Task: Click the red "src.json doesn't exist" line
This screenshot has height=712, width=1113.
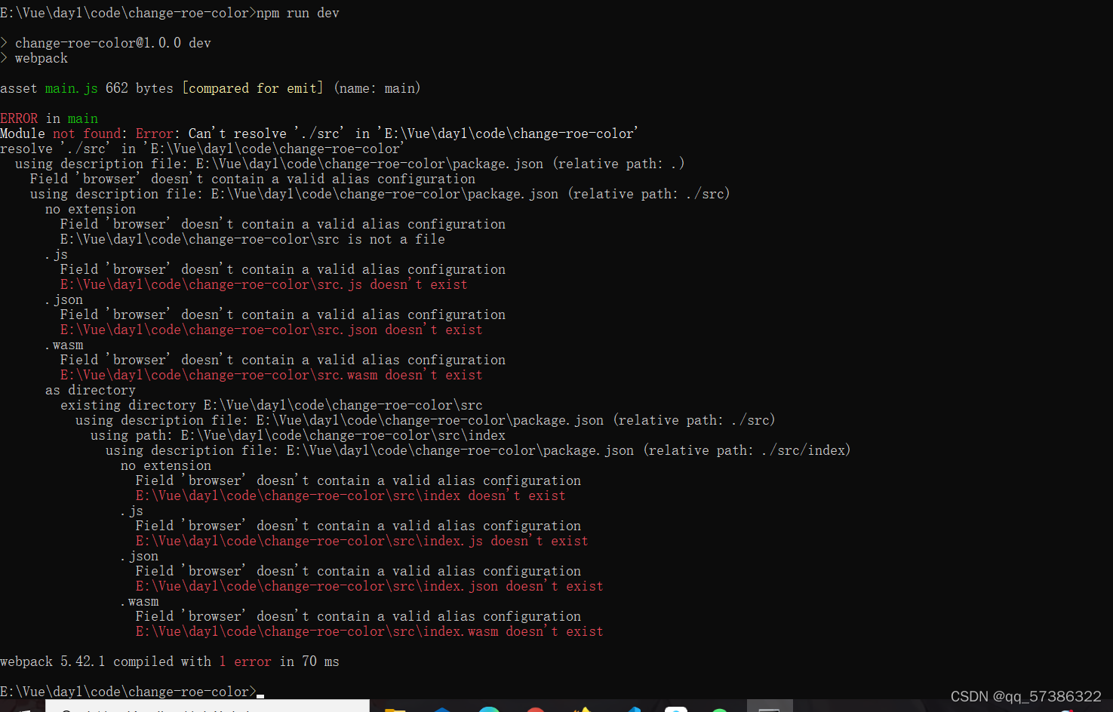Action: pyautogui.click(x=272, y=330)
